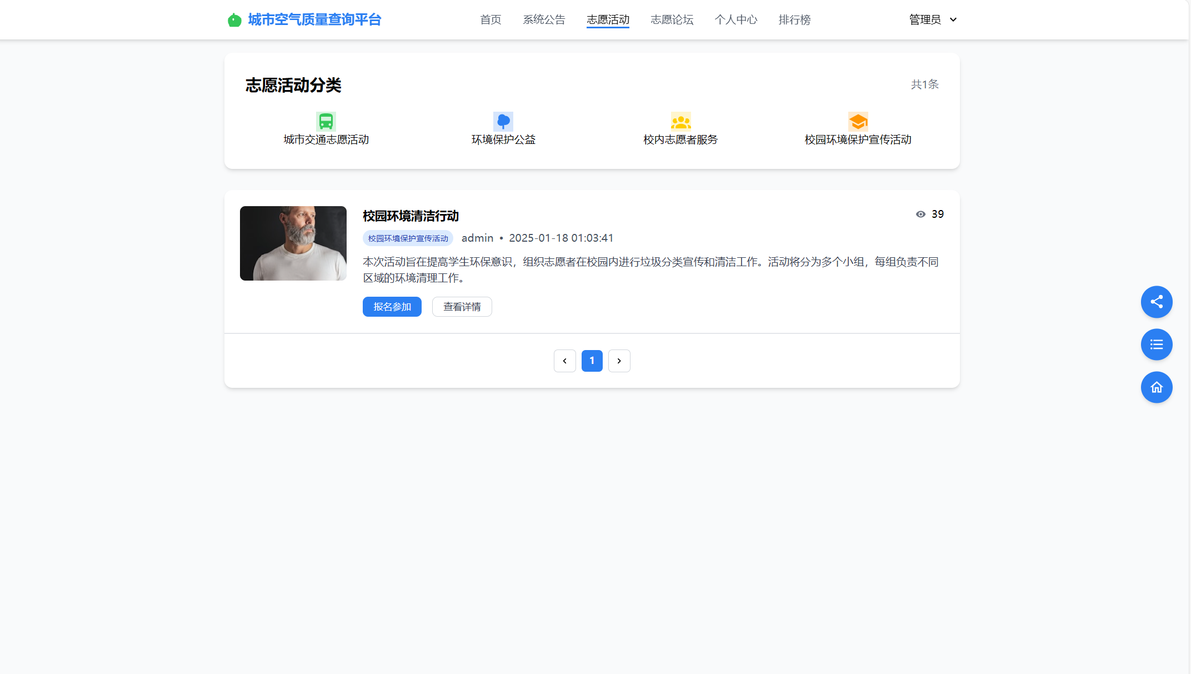Select the people icon for 校内志愿者服务
The height and width of the screenshot is (674, 1191).
[x=680, y=121]
